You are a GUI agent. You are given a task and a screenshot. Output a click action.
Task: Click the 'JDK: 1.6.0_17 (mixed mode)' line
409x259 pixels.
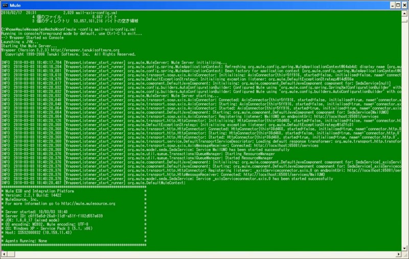point(32,220)
